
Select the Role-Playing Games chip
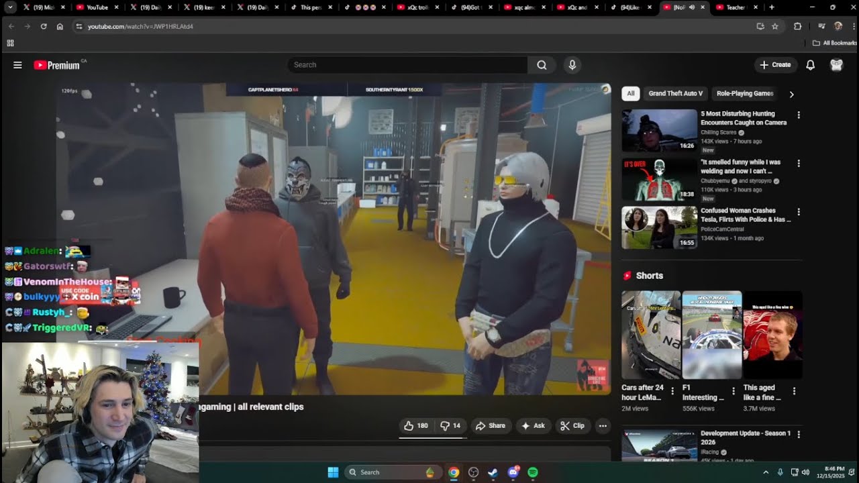click(x=745, y=94)
